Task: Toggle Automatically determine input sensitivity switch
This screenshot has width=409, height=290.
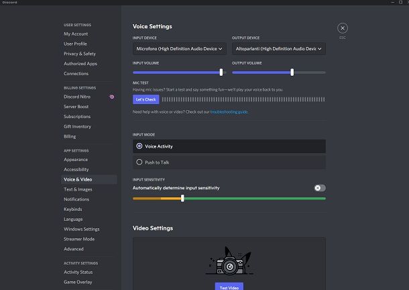Action: pos(320,188)
